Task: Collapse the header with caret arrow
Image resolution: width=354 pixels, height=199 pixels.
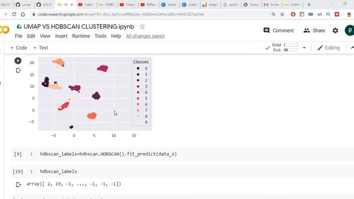Action: pos(352,48)
